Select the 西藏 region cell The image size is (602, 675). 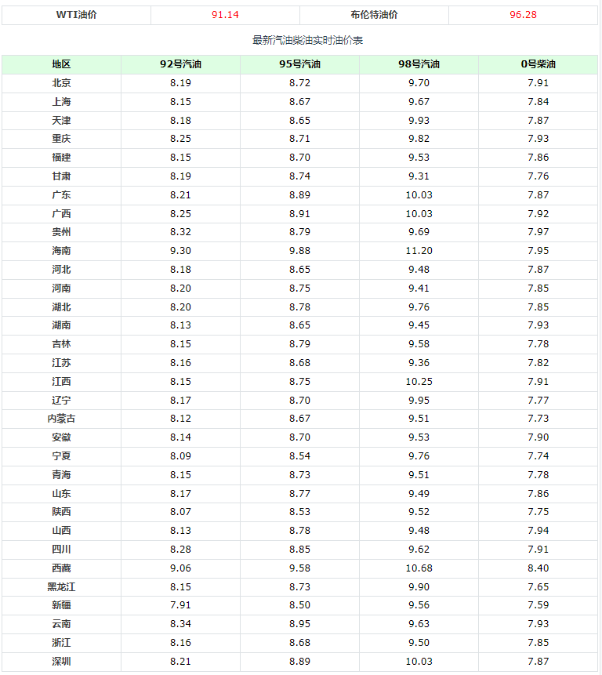pos(61,568)
